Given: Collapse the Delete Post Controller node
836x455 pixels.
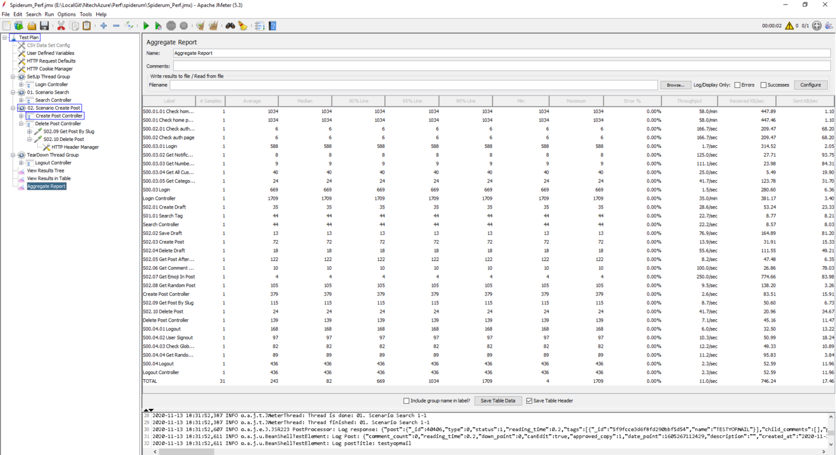Looking at the screenshot, I should pyautogui.click(x=21, y=124).
